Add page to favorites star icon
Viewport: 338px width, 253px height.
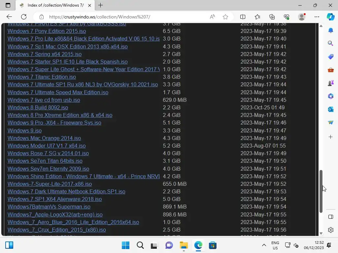pyautogui.click(x=225, y=17)
